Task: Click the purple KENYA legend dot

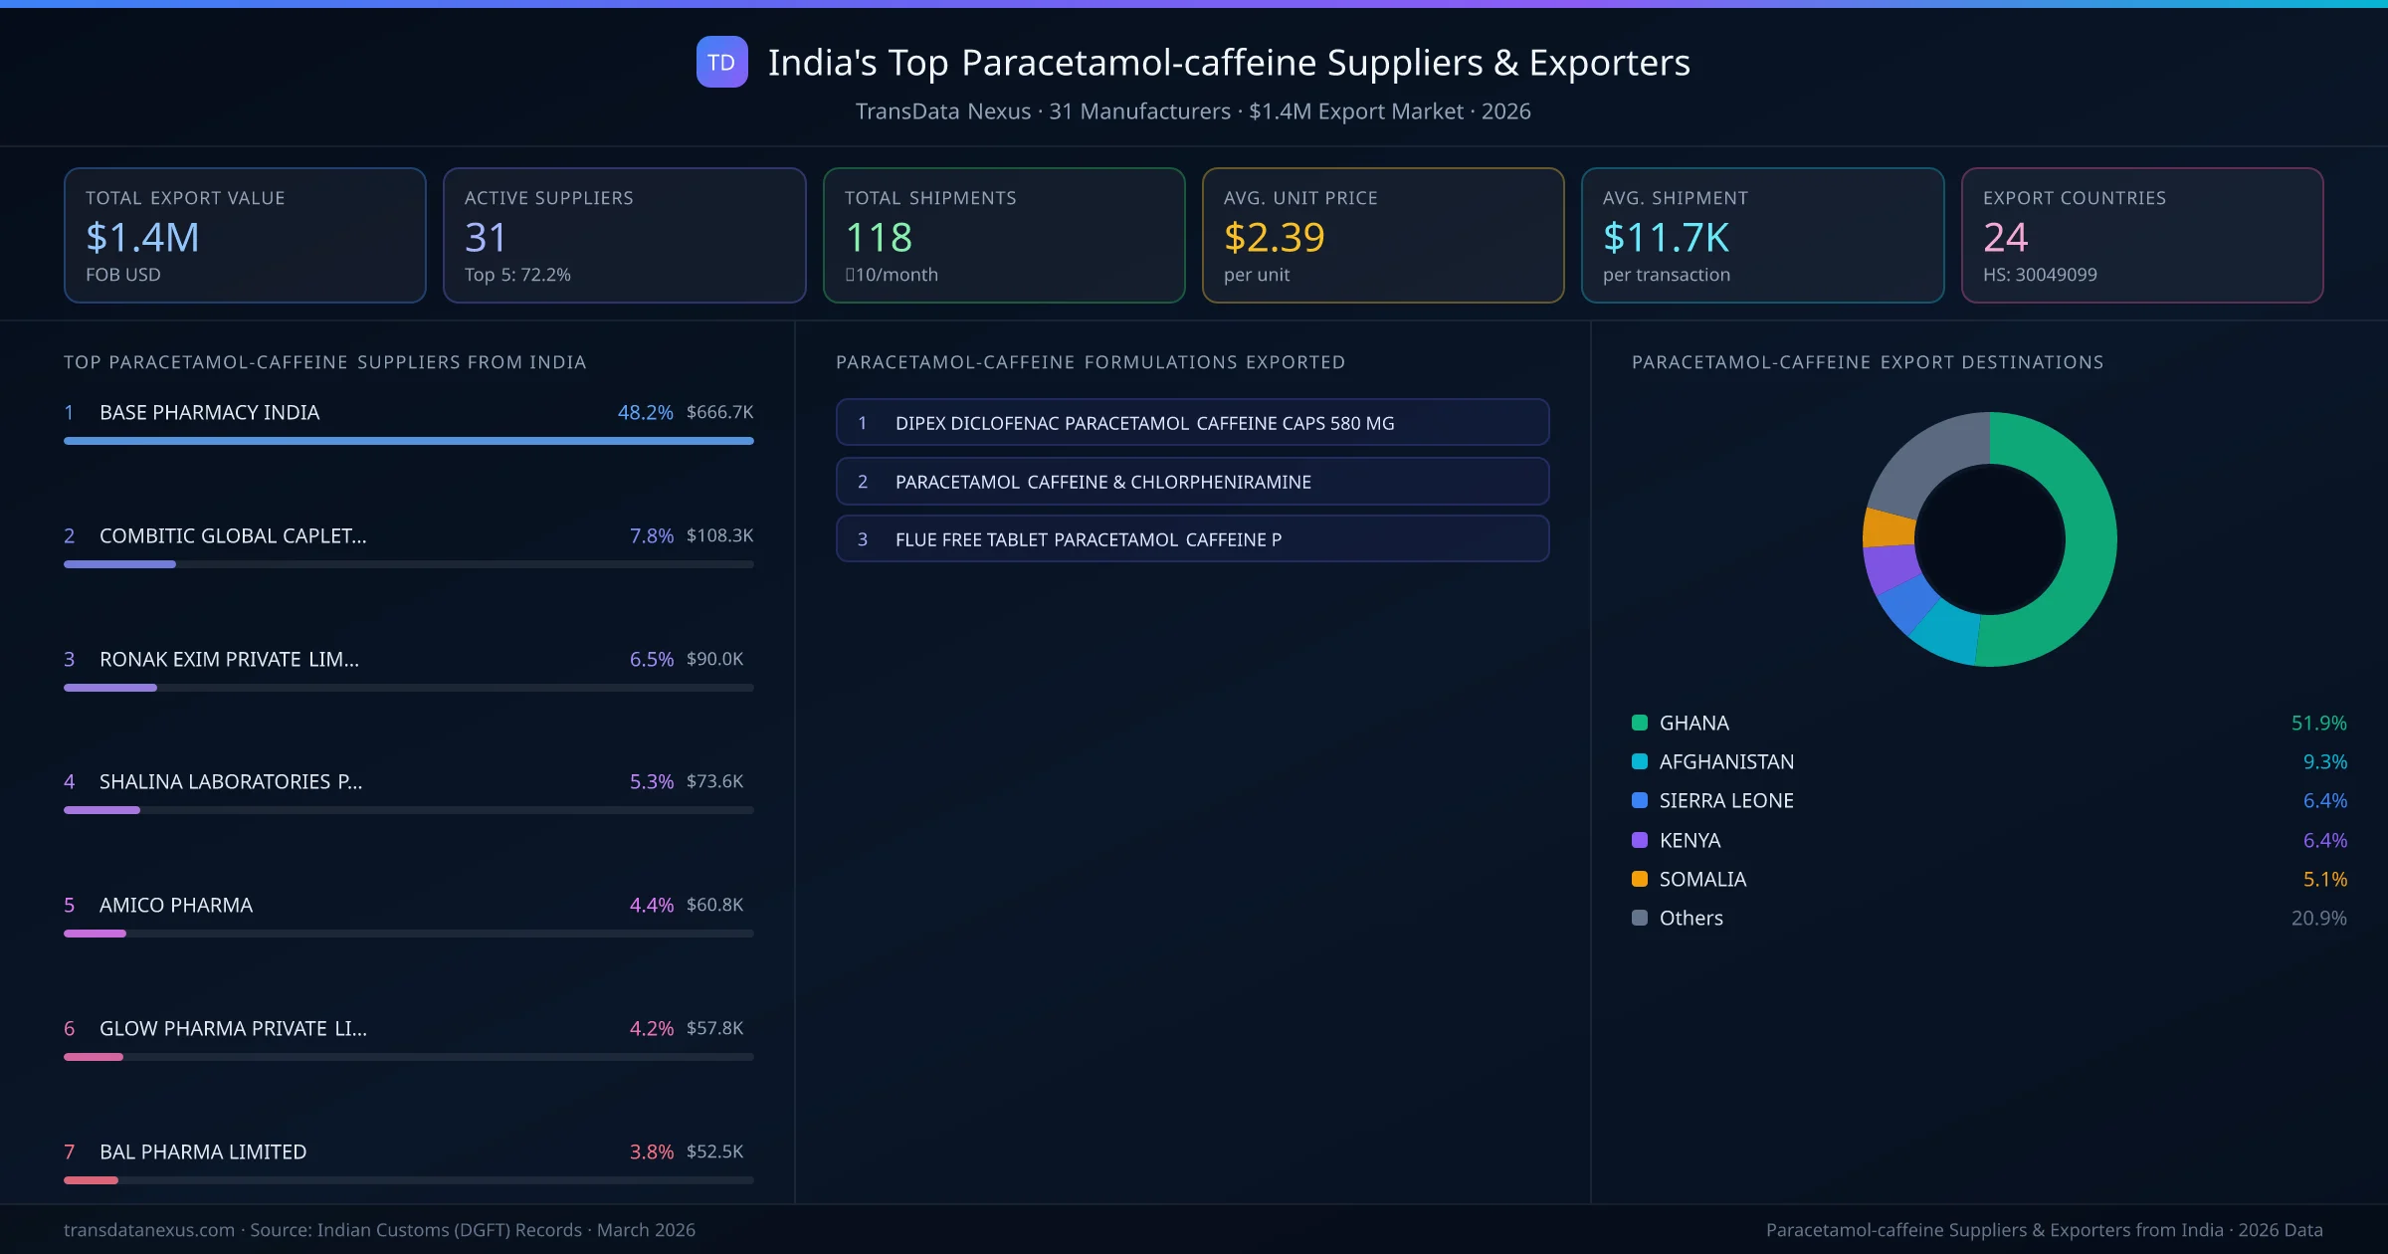Action: point(1638,840)
